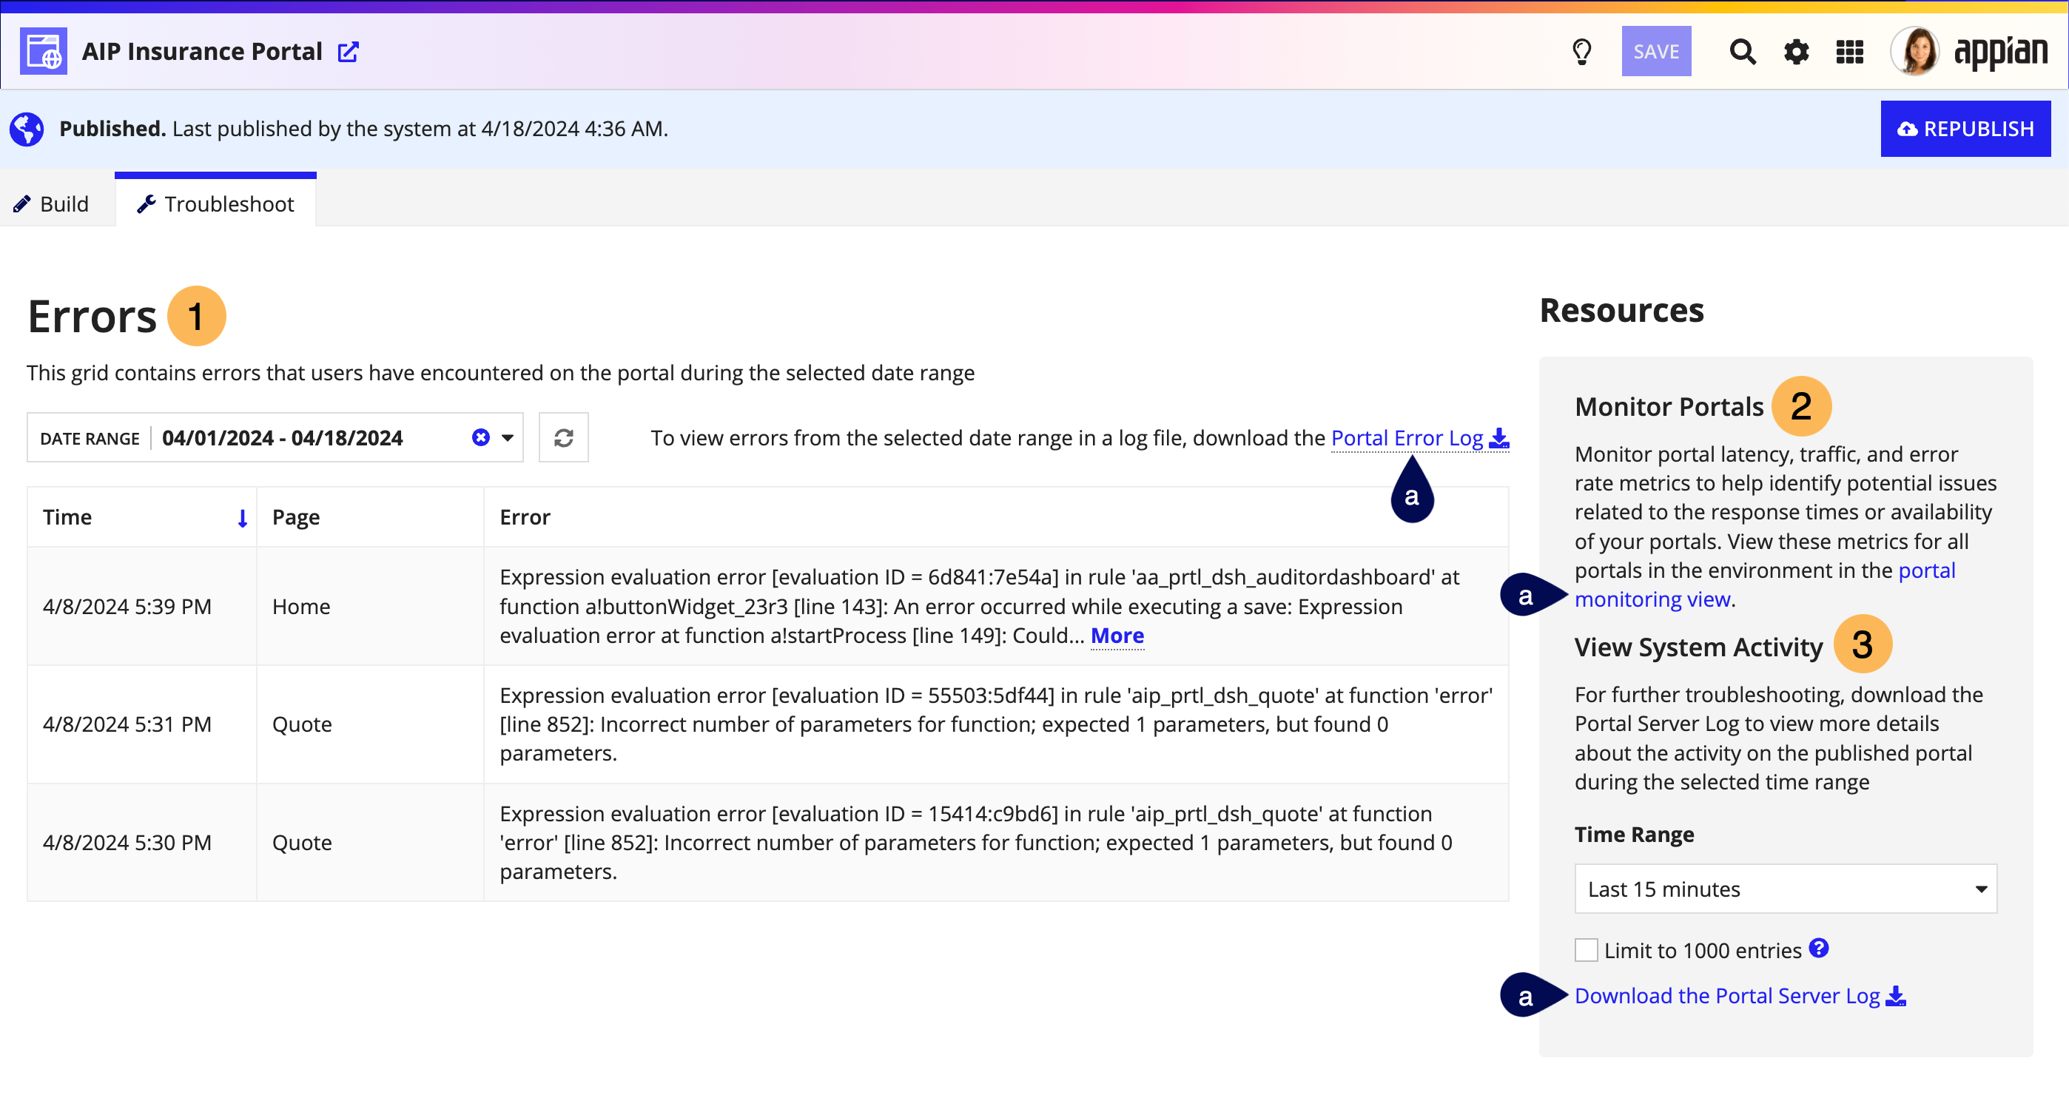Click the portal object icon beside the title
This screenshot has height=1098, width=2069.
click(44, 51)
